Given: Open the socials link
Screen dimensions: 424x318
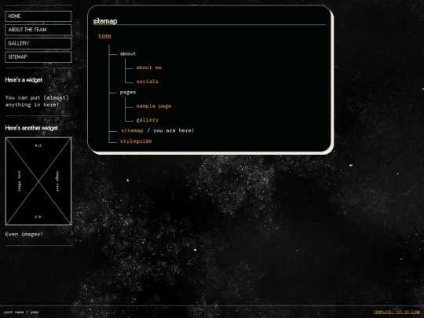Looking at the screenshot, I should (x=147, y=82).
